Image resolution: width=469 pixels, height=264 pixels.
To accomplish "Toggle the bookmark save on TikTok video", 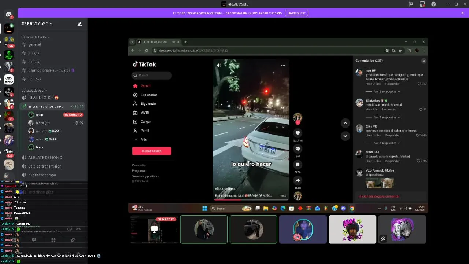I will 298,165.
